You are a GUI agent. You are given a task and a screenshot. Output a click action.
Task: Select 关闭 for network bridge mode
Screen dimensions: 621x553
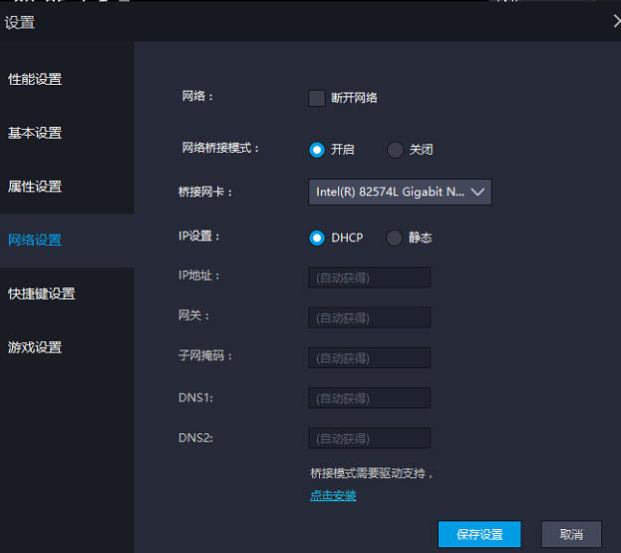pyautogui.click(x=395, y=150)
